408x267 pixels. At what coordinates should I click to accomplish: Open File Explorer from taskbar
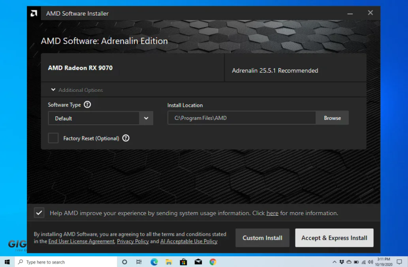169,262
